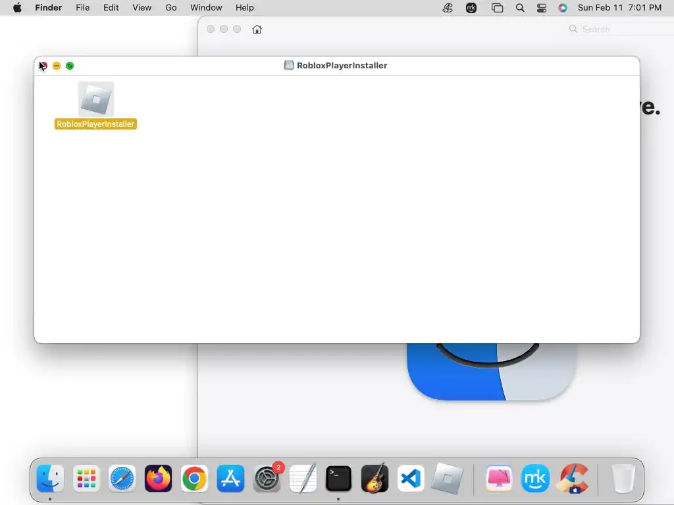This screenshot has width=674, height=505.
Task: Launch Visual Studio Code from the Dock
Action: pyautogui.click(x=411, y=479)
